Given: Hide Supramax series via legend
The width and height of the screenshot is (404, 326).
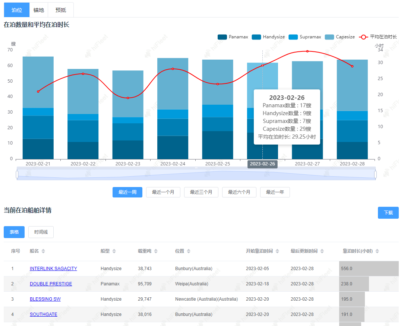Looking at the screenshot, I should (x=305, y=37).
